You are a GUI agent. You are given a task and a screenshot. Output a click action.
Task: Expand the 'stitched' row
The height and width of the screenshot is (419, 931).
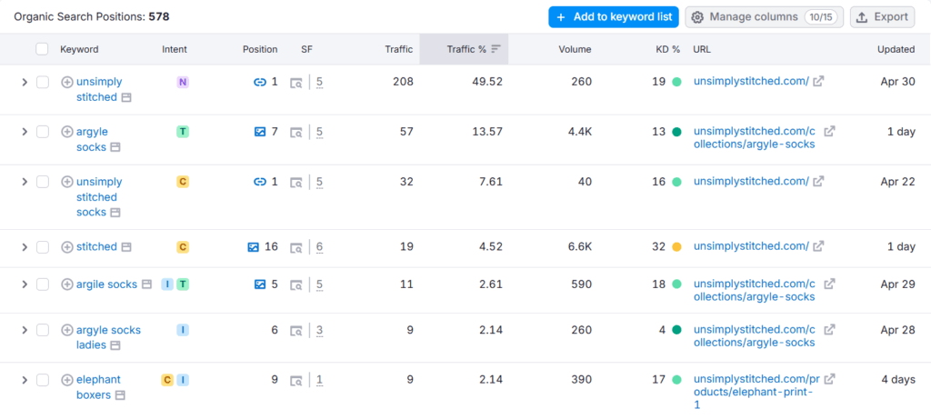[x=25, y=247]
